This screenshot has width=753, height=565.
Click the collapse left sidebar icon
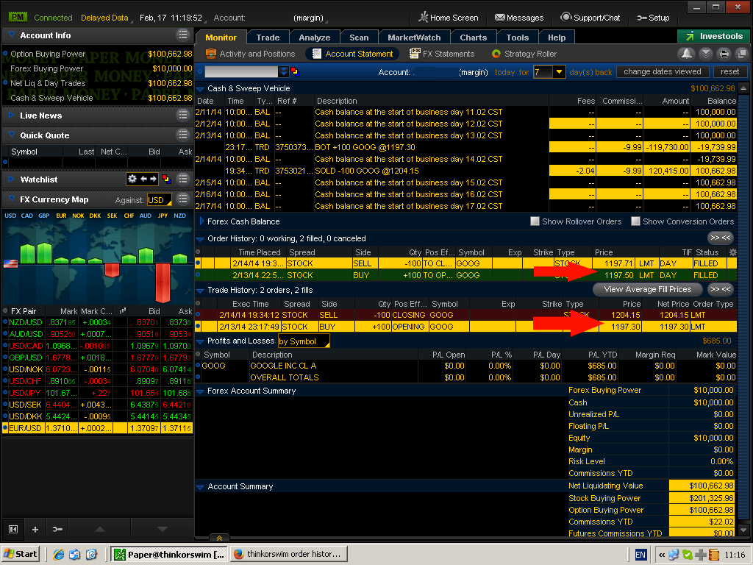(13, 529)
